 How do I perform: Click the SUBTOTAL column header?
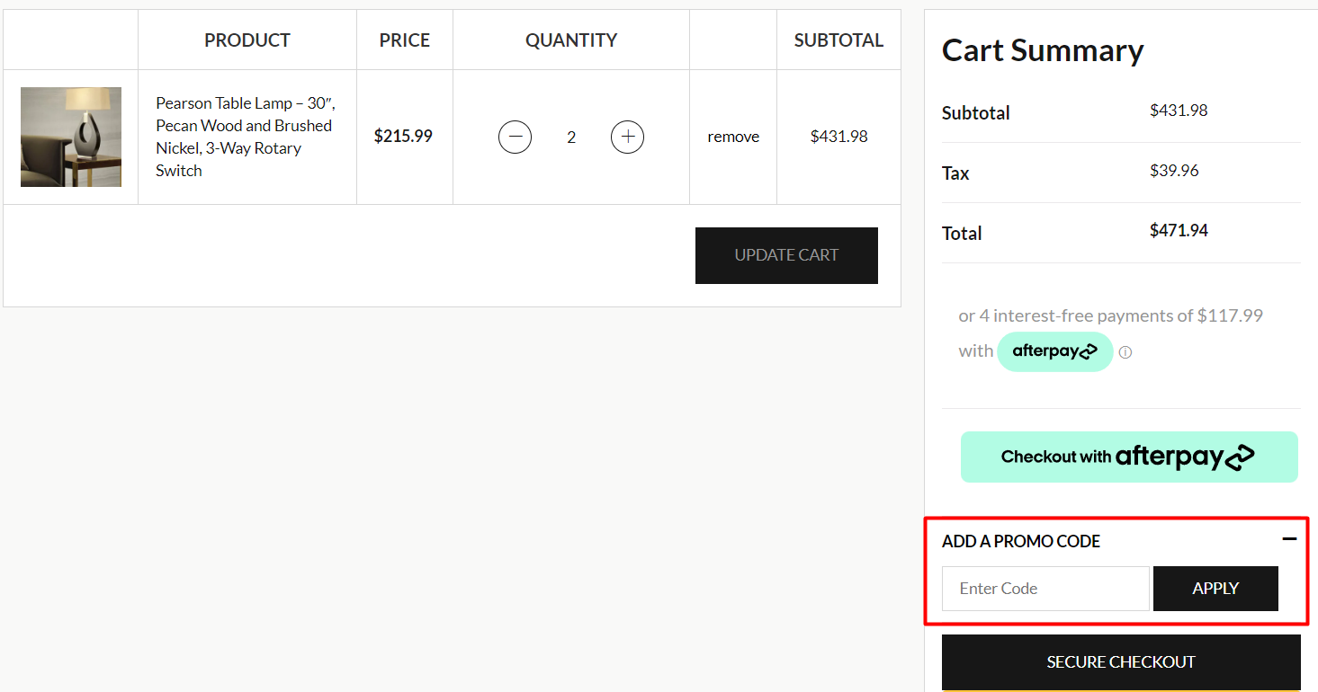click(838, 40)
